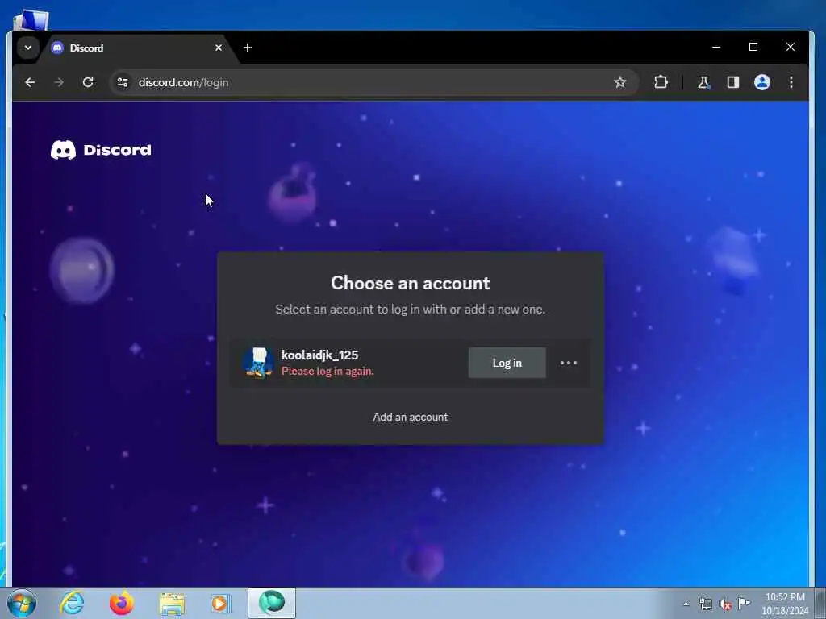Go back with the browser back arrow
The height and width of the screenshot is (619, 826).
pyautogui.click(x=30, y=82)
